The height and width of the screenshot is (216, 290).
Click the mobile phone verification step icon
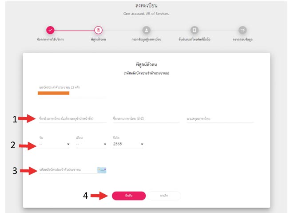tap(195, 30)
